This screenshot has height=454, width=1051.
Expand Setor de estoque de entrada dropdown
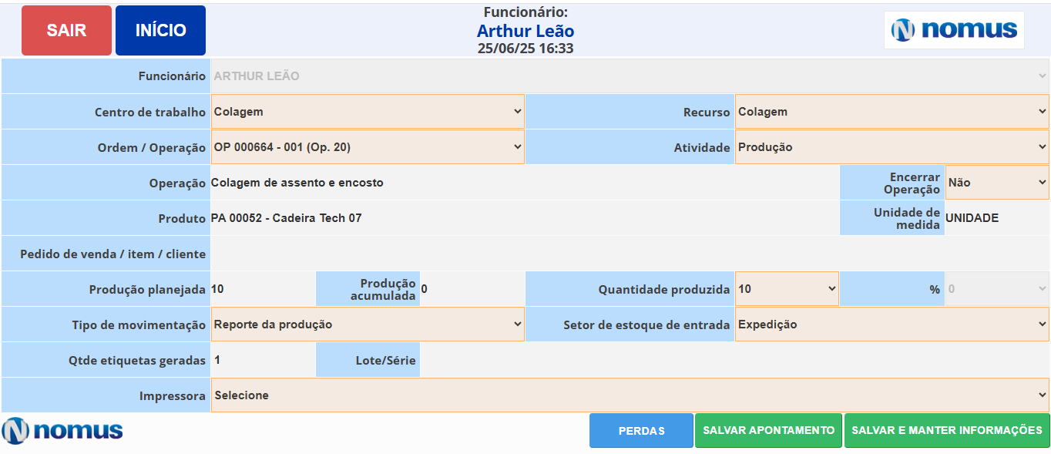pos(892,325)
